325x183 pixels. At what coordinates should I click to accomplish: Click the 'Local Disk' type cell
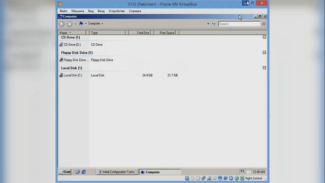(97, 75)
